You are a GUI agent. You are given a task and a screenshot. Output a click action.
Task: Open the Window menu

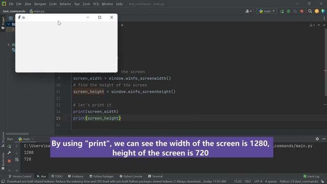(107, 4)
